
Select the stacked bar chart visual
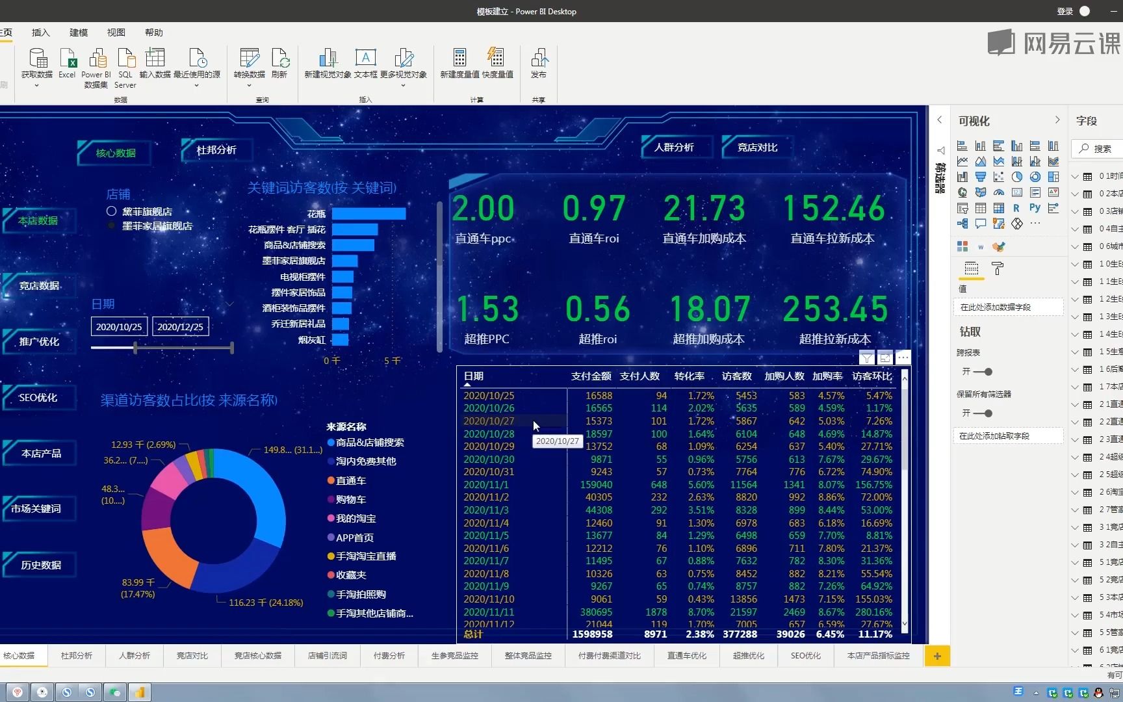962,146
